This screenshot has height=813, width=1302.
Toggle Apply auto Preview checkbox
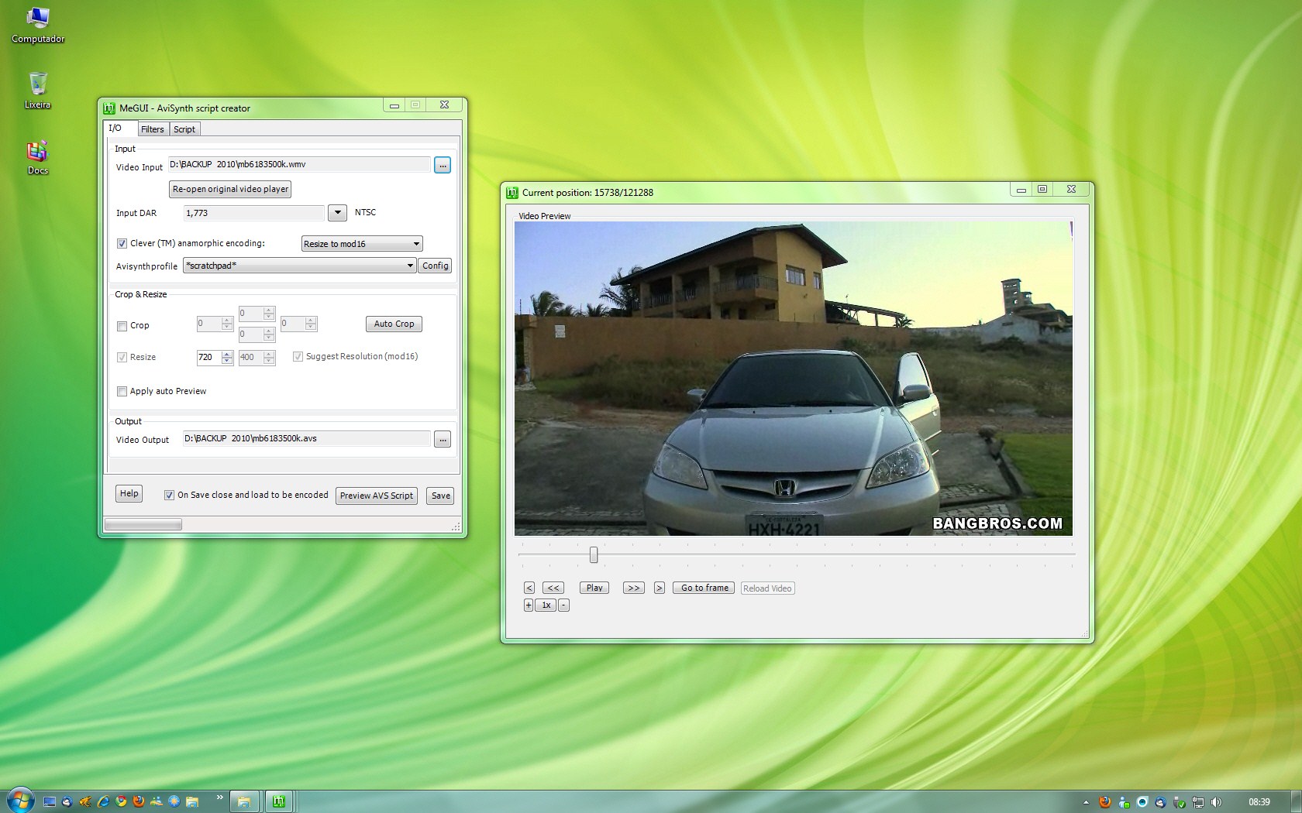122,391
